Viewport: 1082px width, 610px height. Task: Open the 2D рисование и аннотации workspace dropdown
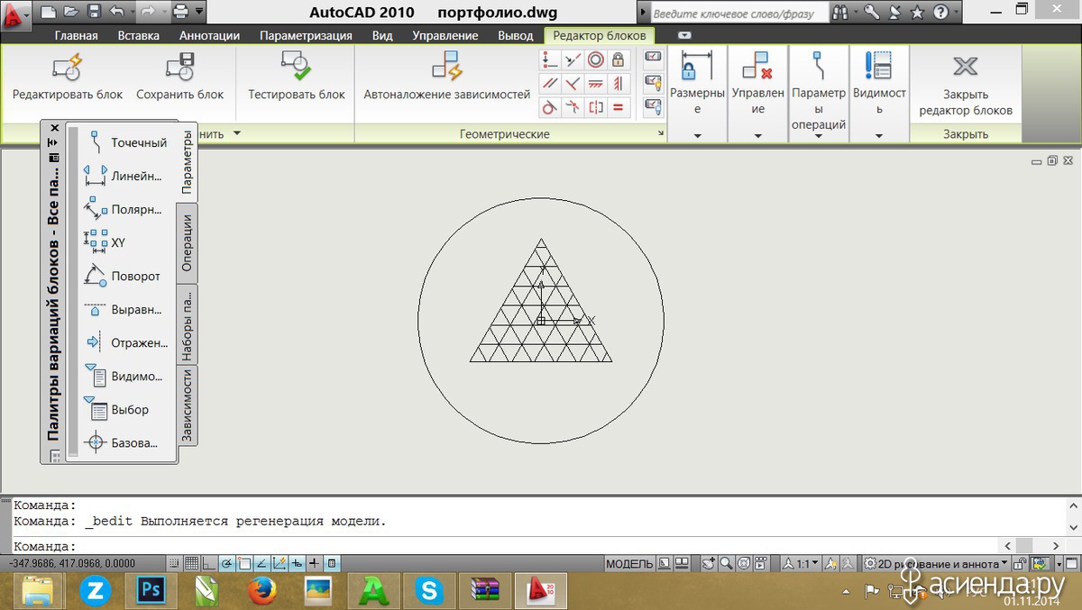935,564
